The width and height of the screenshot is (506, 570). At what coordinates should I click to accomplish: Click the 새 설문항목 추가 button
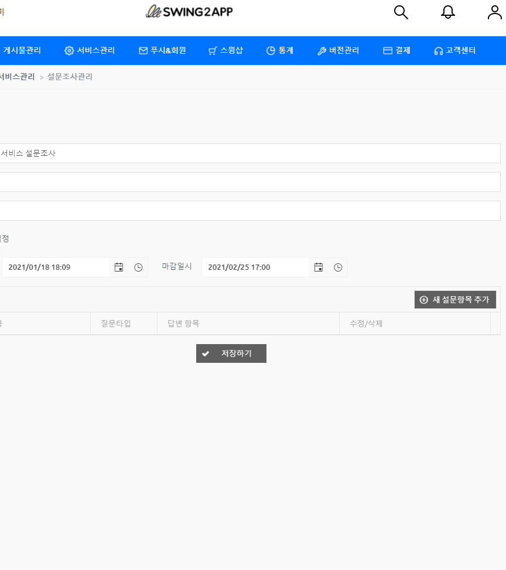pos(455,300)
